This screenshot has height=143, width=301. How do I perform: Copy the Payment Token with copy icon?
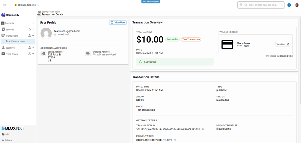175,140
